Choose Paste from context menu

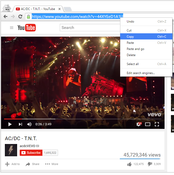pos(146,43)
